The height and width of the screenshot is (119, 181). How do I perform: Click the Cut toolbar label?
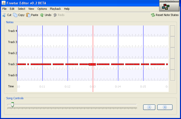pos(9,15)
